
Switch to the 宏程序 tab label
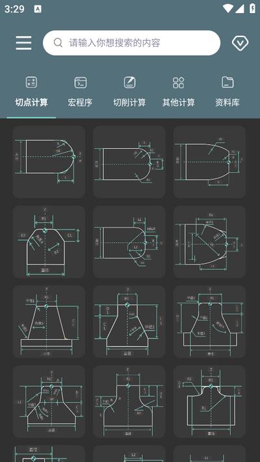click(x=80, y=103)
